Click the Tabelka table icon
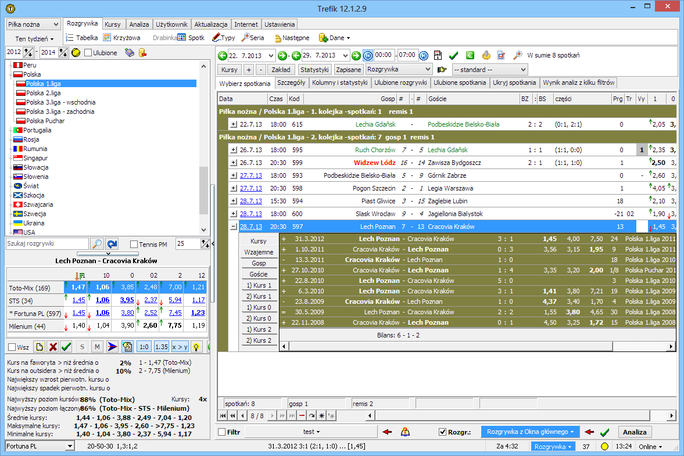The width and height of the screenshot is (684, 456). coord(70,38)
